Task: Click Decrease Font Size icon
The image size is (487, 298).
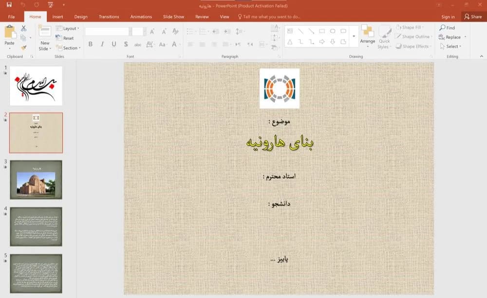Action: point(164,31)
